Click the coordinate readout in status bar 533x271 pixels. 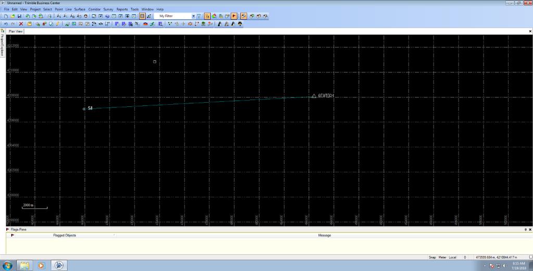pos(496,257)
